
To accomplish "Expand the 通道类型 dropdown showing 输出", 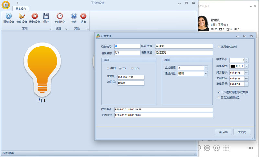I will pyautogui.click(x=206, y=74).
